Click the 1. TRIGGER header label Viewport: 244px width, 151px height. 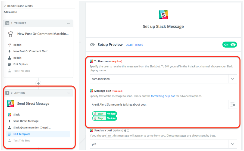coord(19,23)
